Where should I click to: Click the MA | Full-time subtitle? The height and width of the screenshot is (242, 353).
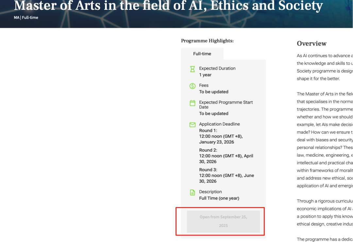(x=26, y=18)
